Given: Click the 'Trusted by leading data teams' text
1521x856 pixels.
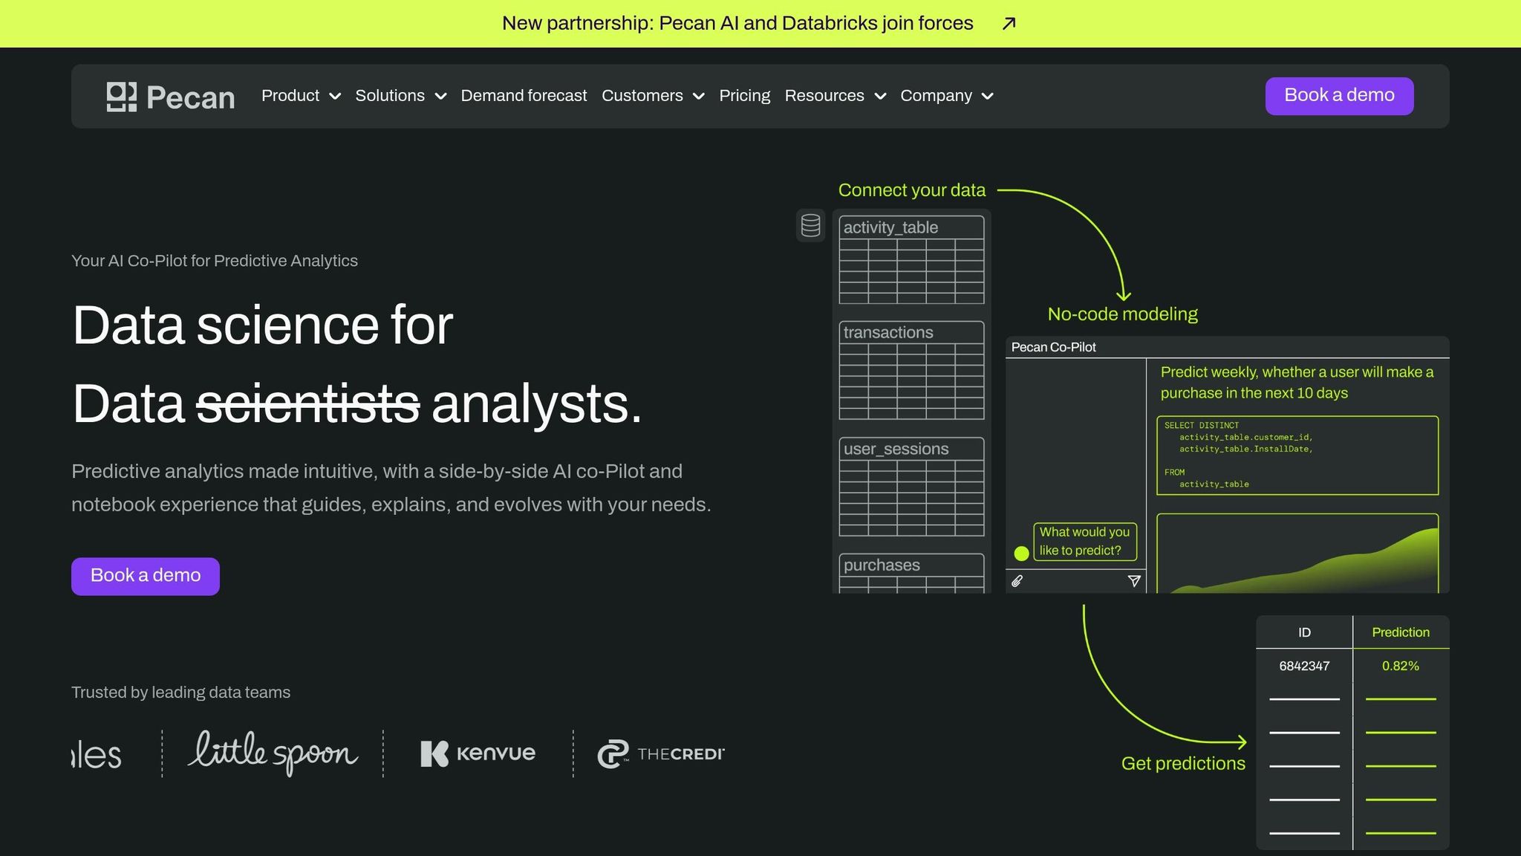Looking at the screenshot, I should point(180,693).
